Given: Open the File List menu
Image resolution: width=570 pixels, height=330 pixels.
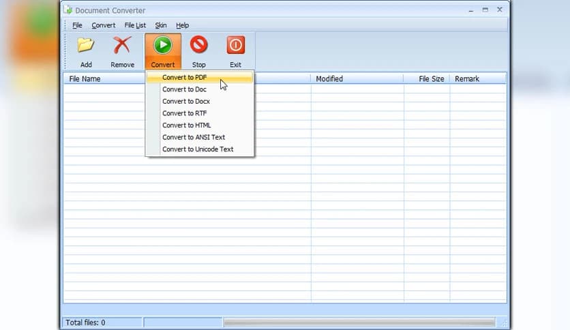Looking at the screenshot, I should 135,25.
